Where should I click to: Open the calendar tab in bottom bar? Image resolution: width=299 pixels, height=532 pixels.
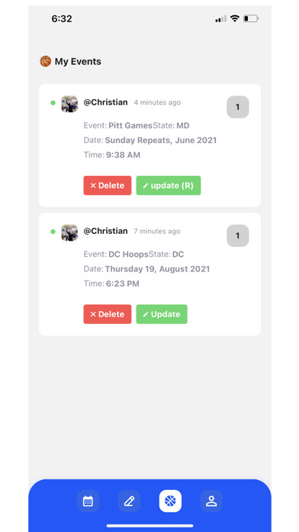click(x=88, y=501)
